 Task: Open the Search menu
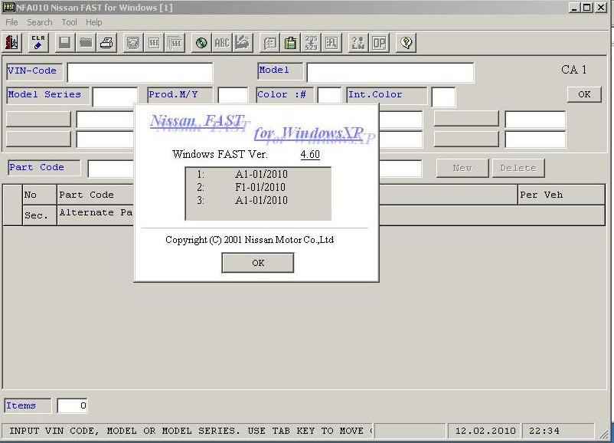point(39,22)
